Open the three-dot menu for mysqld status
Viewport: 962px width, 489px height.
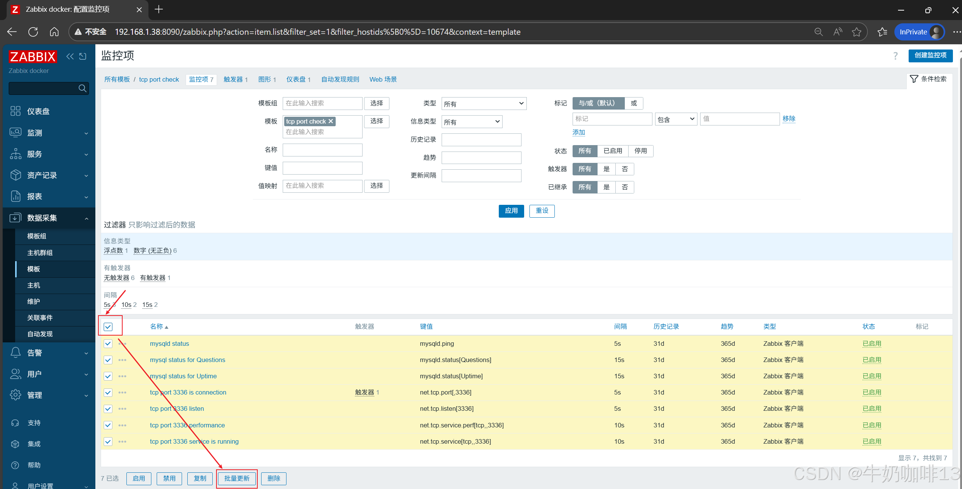pos(122,344)
